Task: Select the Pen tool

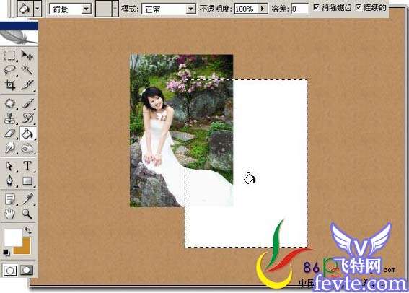Action: click(9, 181)
